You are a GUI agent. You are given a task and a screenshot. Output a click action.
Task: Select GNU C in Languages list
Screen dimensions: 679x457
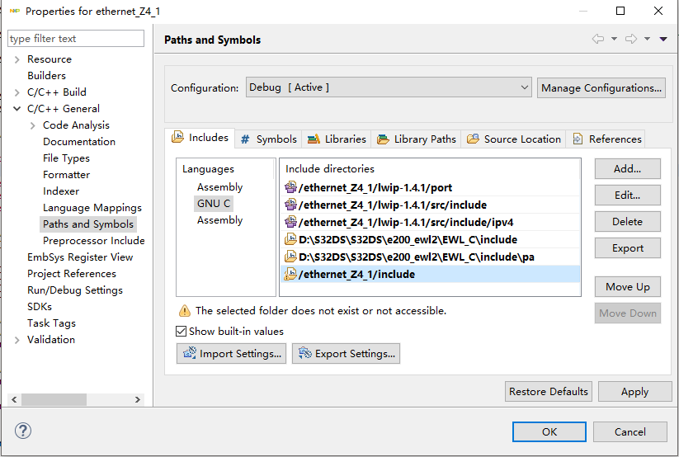coord(214,204)
